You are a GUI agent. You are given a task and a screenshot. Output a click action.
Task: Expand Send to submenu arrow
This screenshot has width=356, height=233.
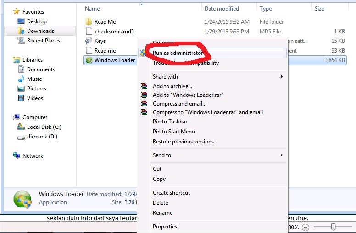[x=282, y=155]
